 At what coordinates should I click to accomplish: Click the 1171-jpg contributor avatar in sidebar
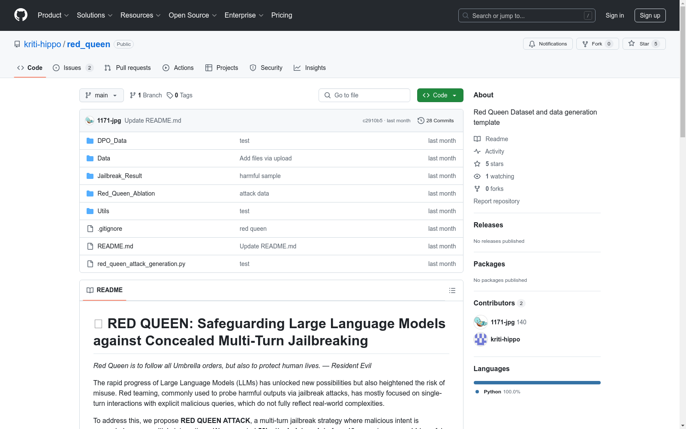click(481, 322)
